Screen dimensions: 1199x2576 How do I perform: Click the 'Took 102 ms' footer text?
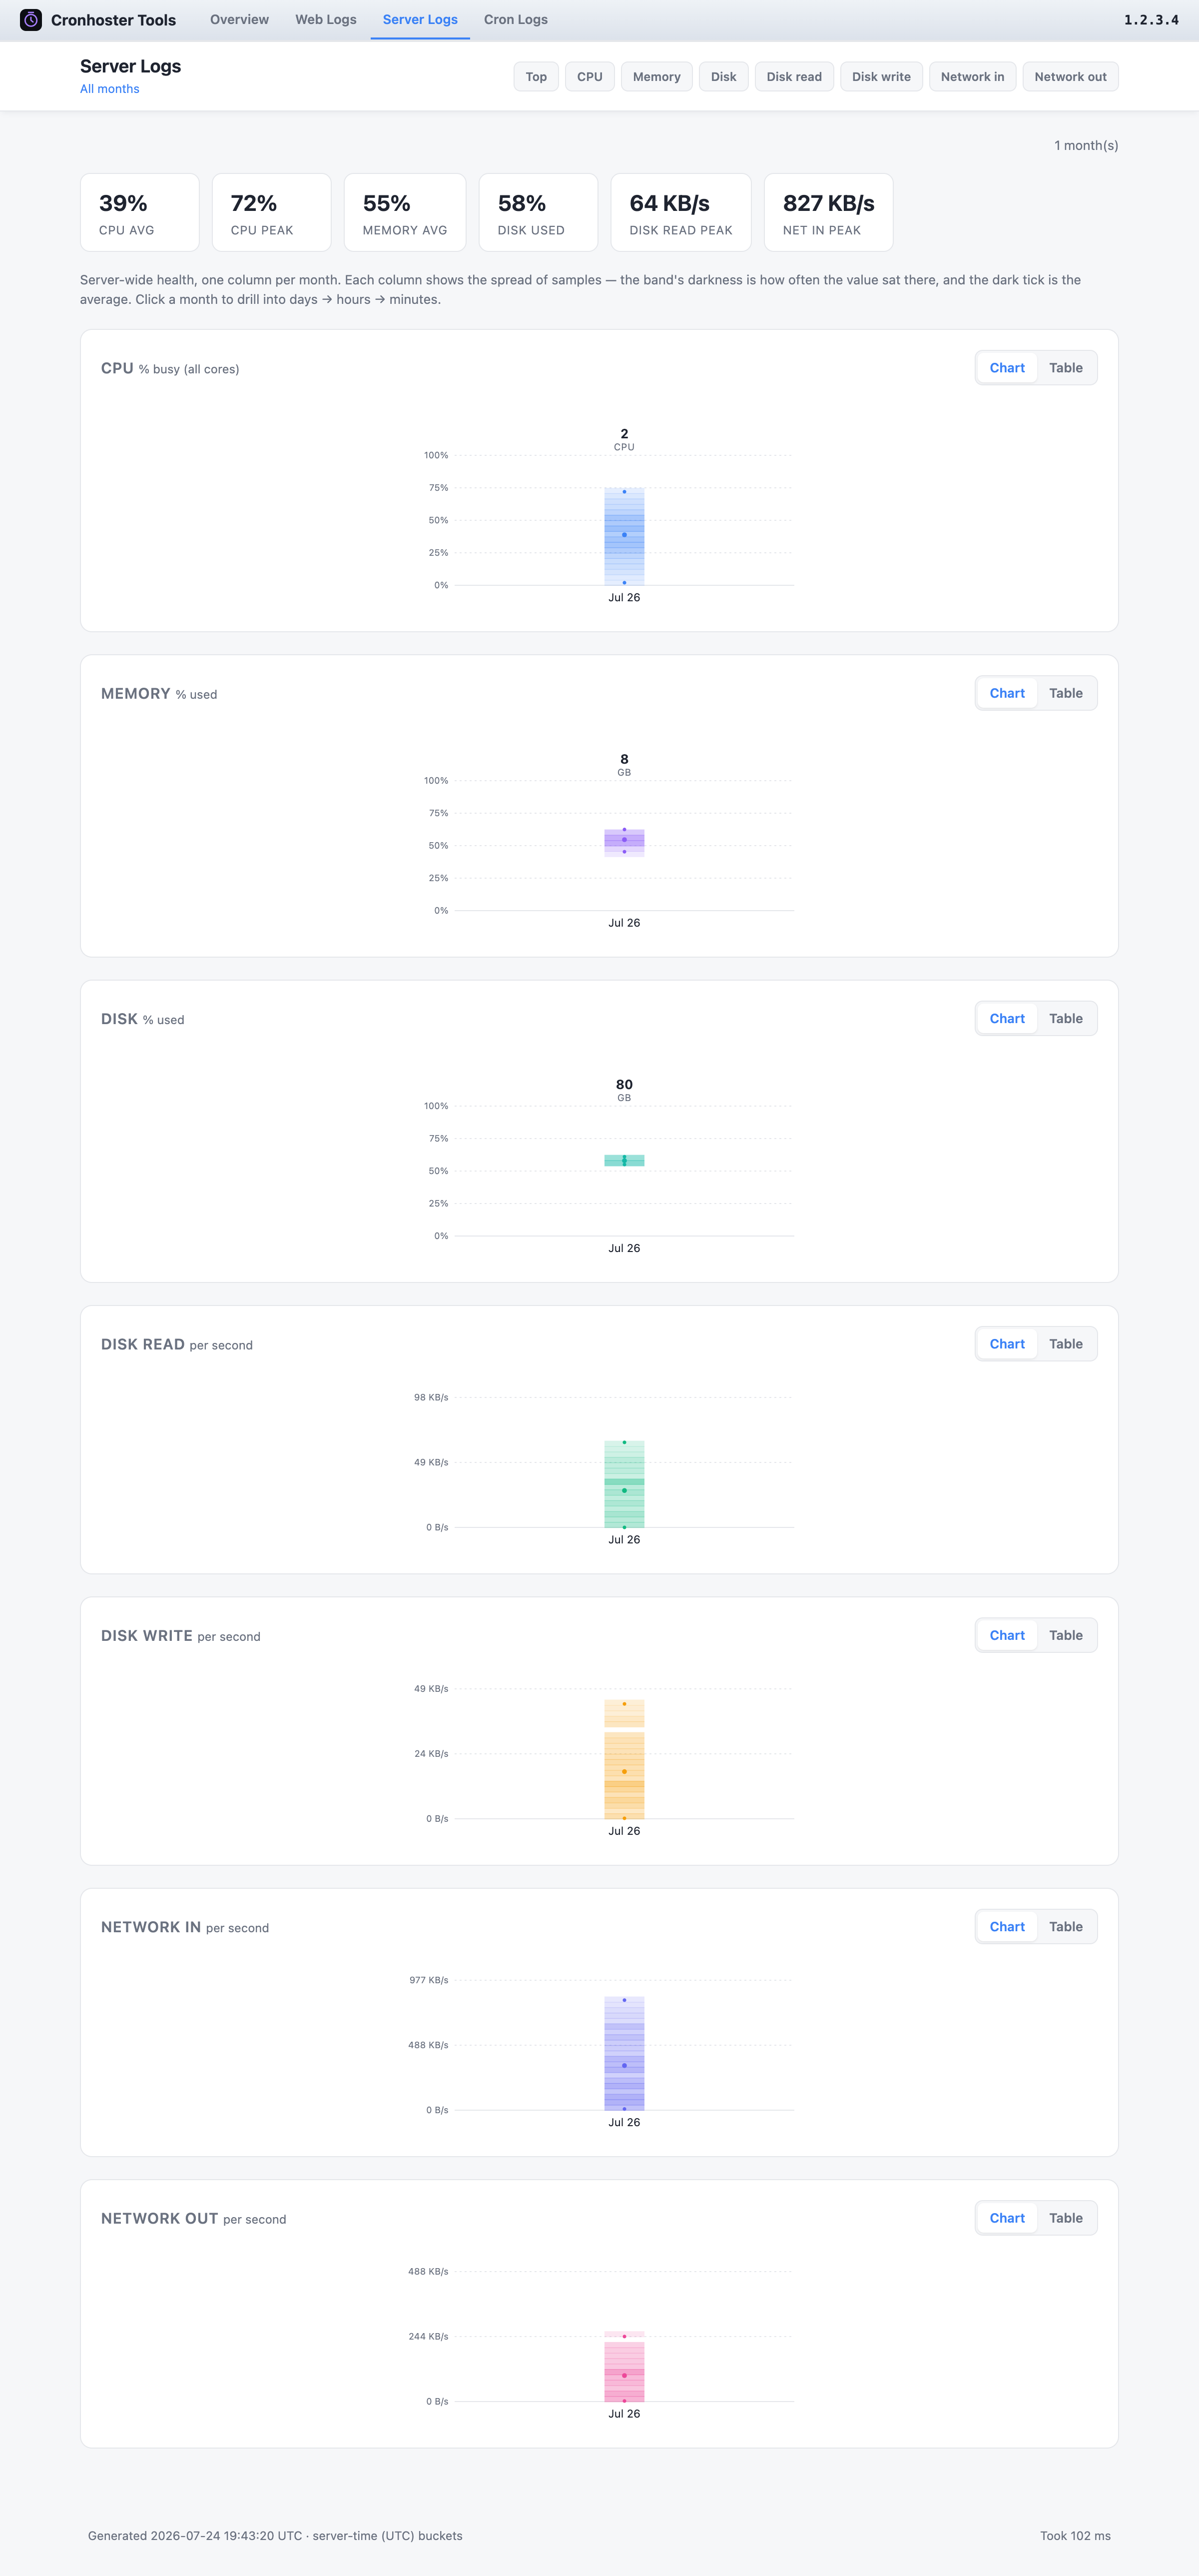(x=1075, y=2535)
